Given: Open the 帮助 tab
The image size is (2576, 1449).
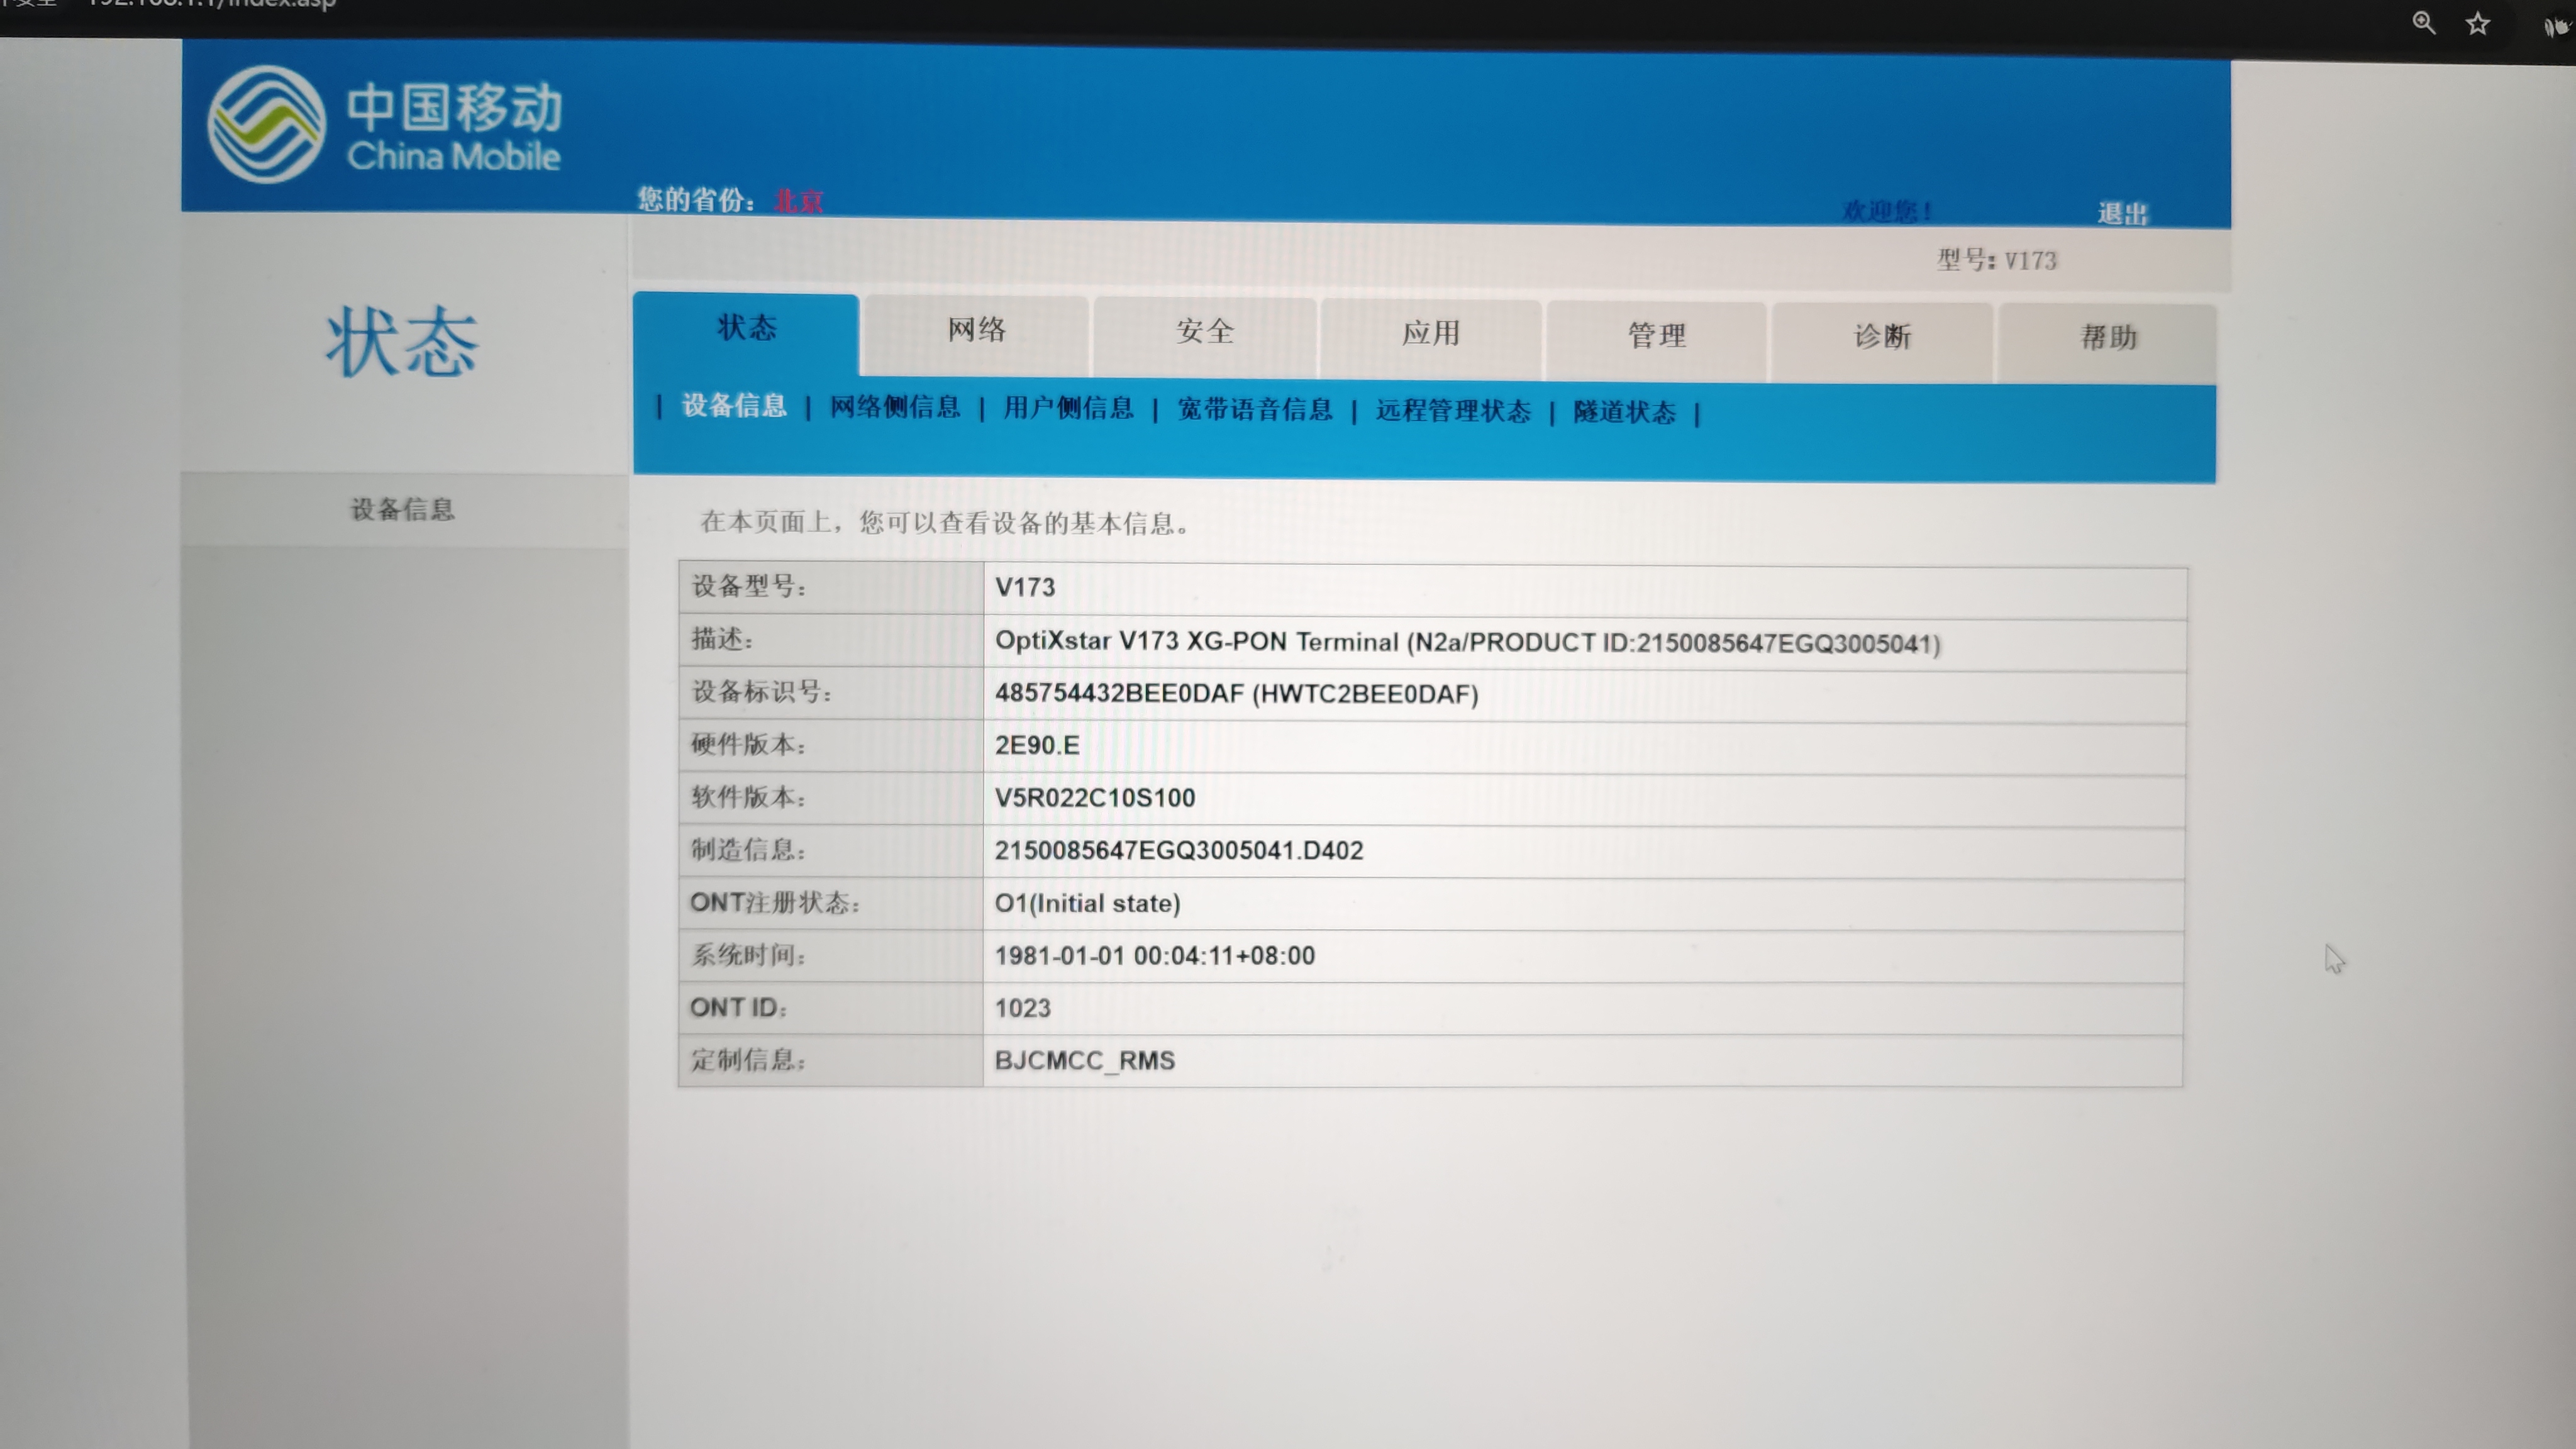Looking at the screenshot, I should tap(2108, 338).
